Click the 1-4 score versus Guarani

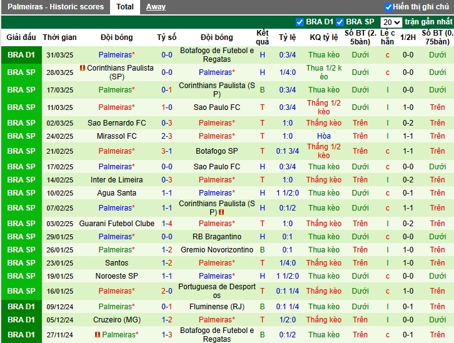[x=167, y=224]
